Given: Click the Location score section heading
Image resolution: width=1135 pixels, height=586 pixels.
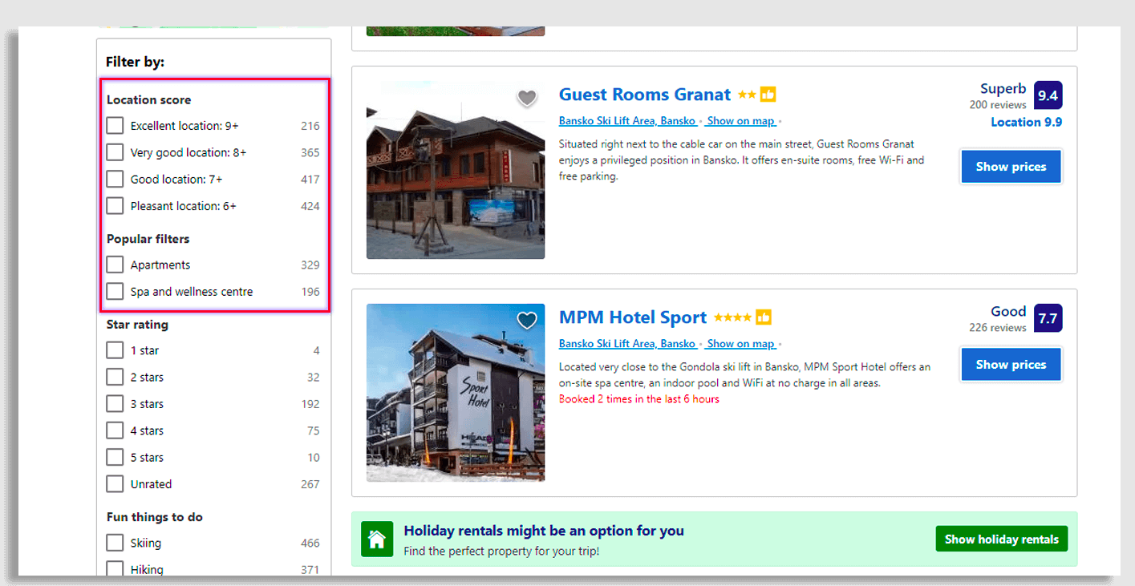Looking at the screenshot, I should 148,100.
